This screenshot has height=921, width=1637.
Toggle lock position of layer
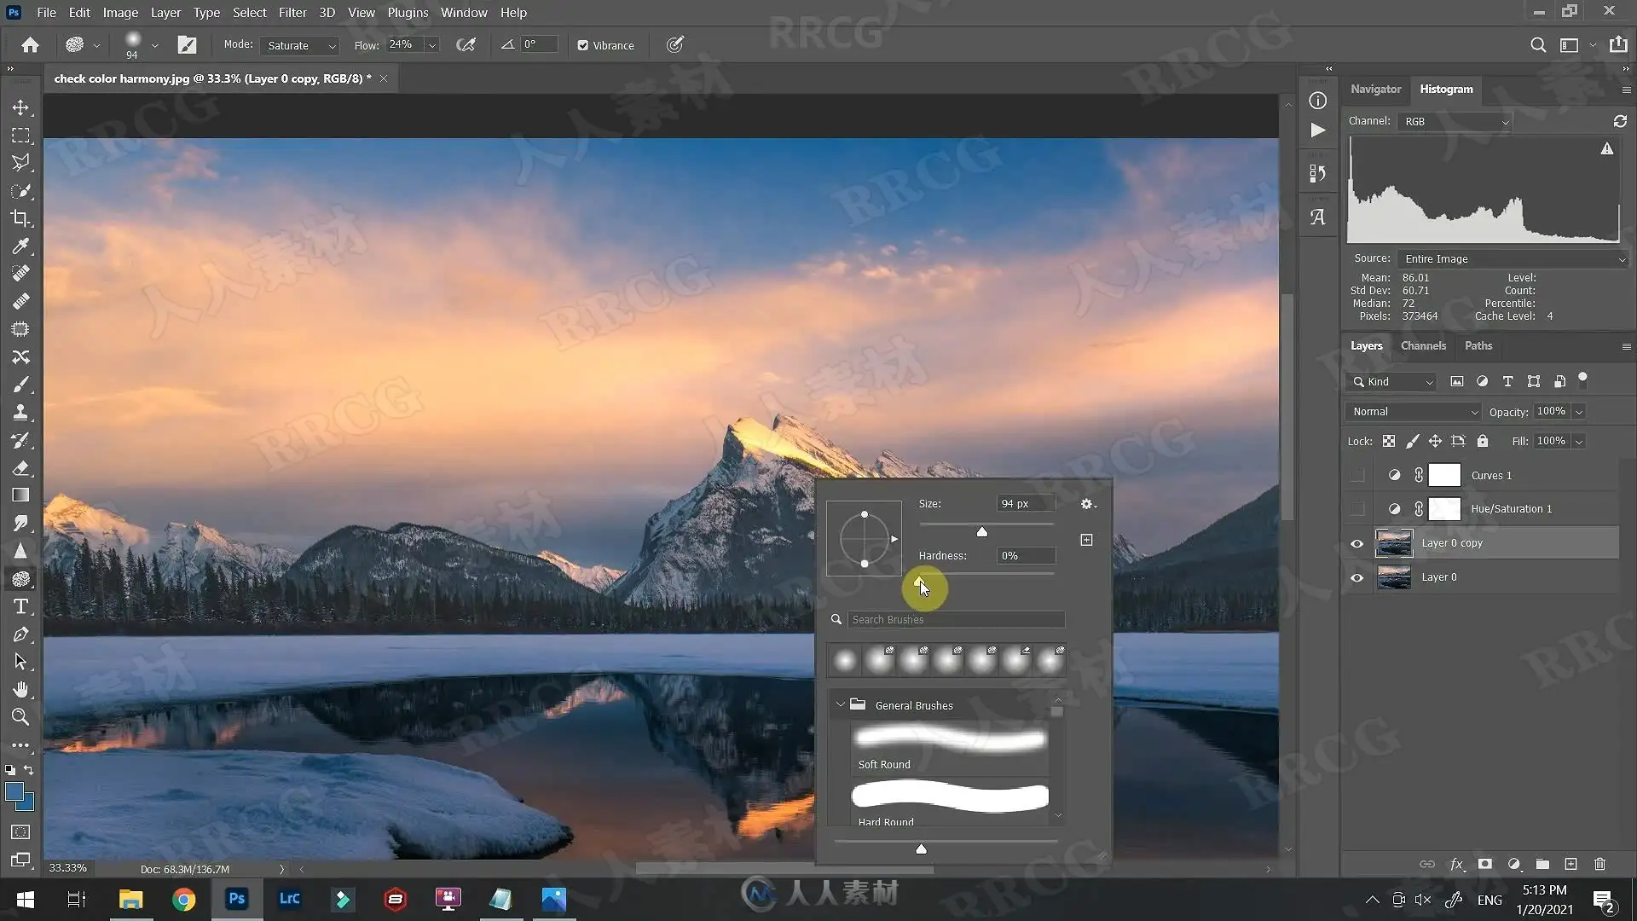pos(1435,441)
